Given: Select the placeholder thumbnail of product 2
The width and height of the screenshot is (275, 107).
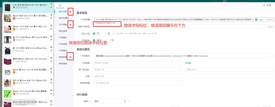Looking at the screenshot, I should click(8, 72).
